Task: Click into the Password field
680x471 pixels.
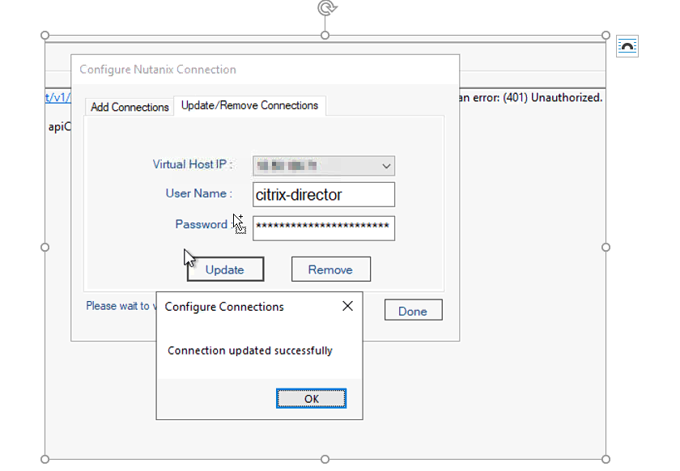Action: click(324, 228)
